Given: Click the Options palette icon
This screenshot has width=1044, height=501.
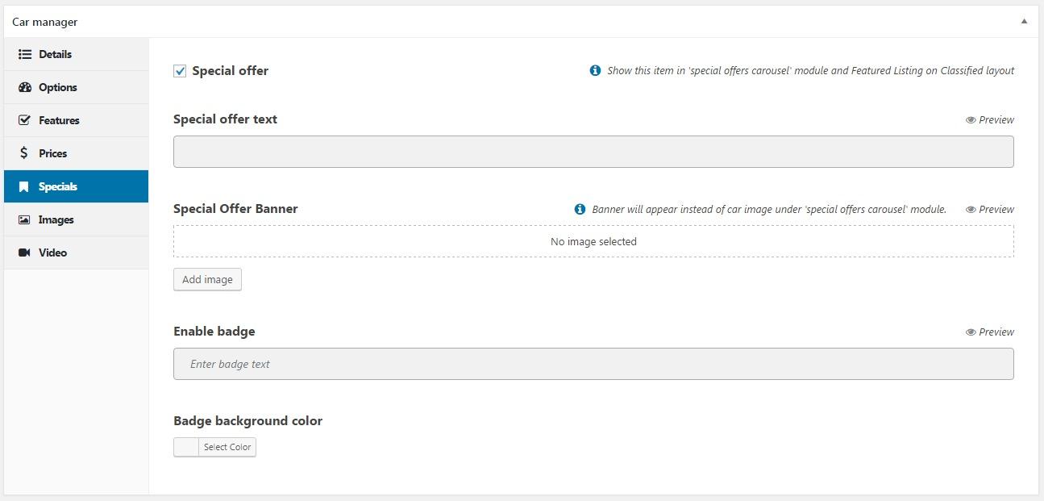Looking at the screenshot, I should [24, 87].
